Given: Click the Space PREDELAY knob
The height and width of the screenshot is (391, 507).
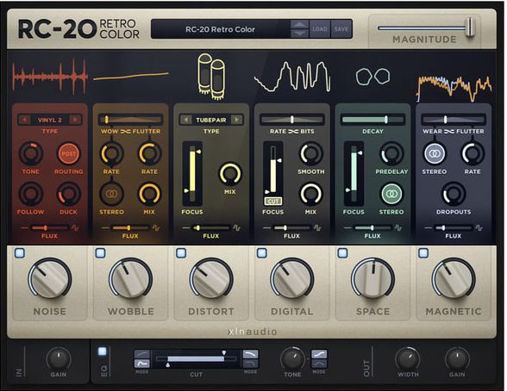Looking at the screenshot, I should coord(391,153).
